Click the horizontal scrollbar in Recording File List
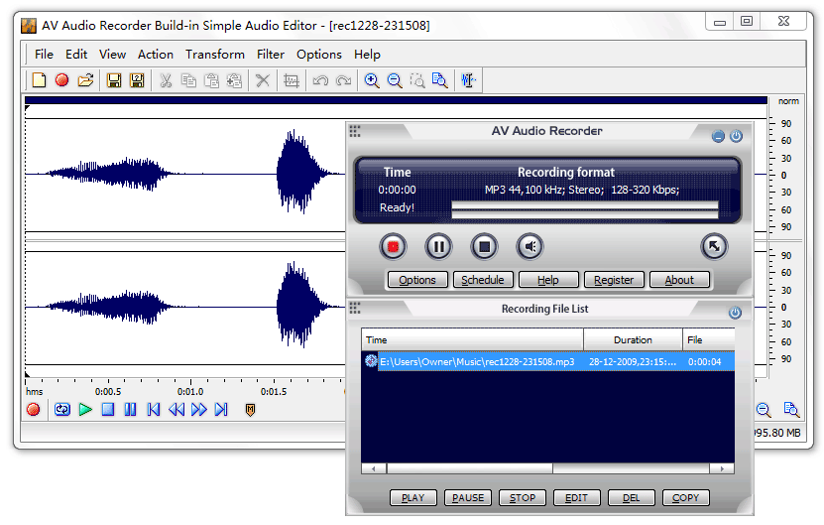This screenshot has width=824, height=525. [x=545, y=468]
